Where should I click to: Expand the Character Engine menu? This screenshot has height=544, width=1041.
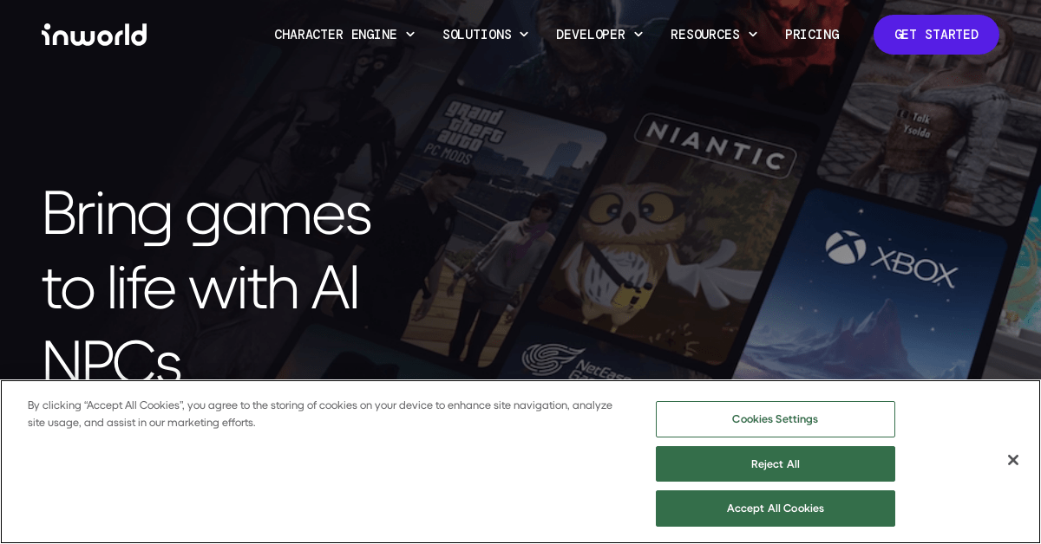point(344,35)
